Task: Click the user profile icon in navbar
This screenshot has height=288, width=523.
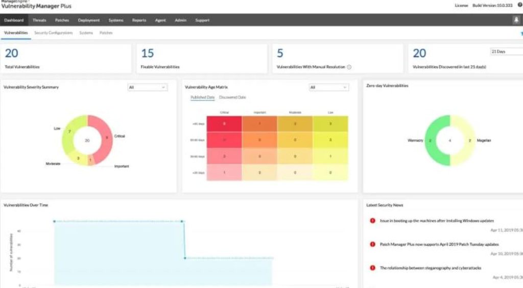Action: pyautogui.click(x=516, y=20)
